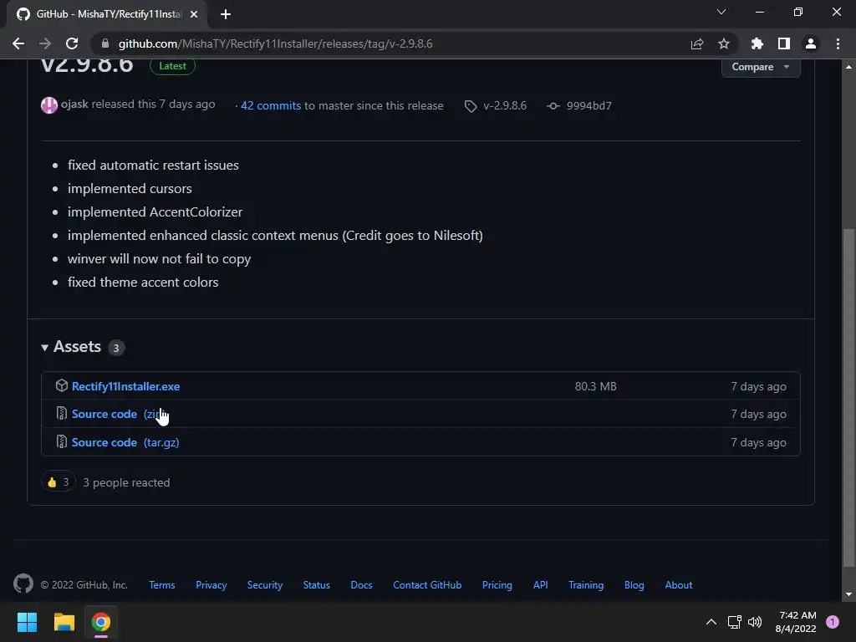Screen dimensions: 856x642
Task: Click zip file icon for Source code
Action: click(62, 413)
